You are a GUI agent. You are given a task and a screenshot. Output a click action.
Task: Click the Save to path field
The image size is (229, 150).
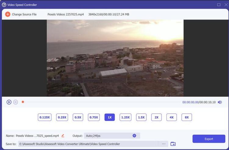[x=88, y=144]
